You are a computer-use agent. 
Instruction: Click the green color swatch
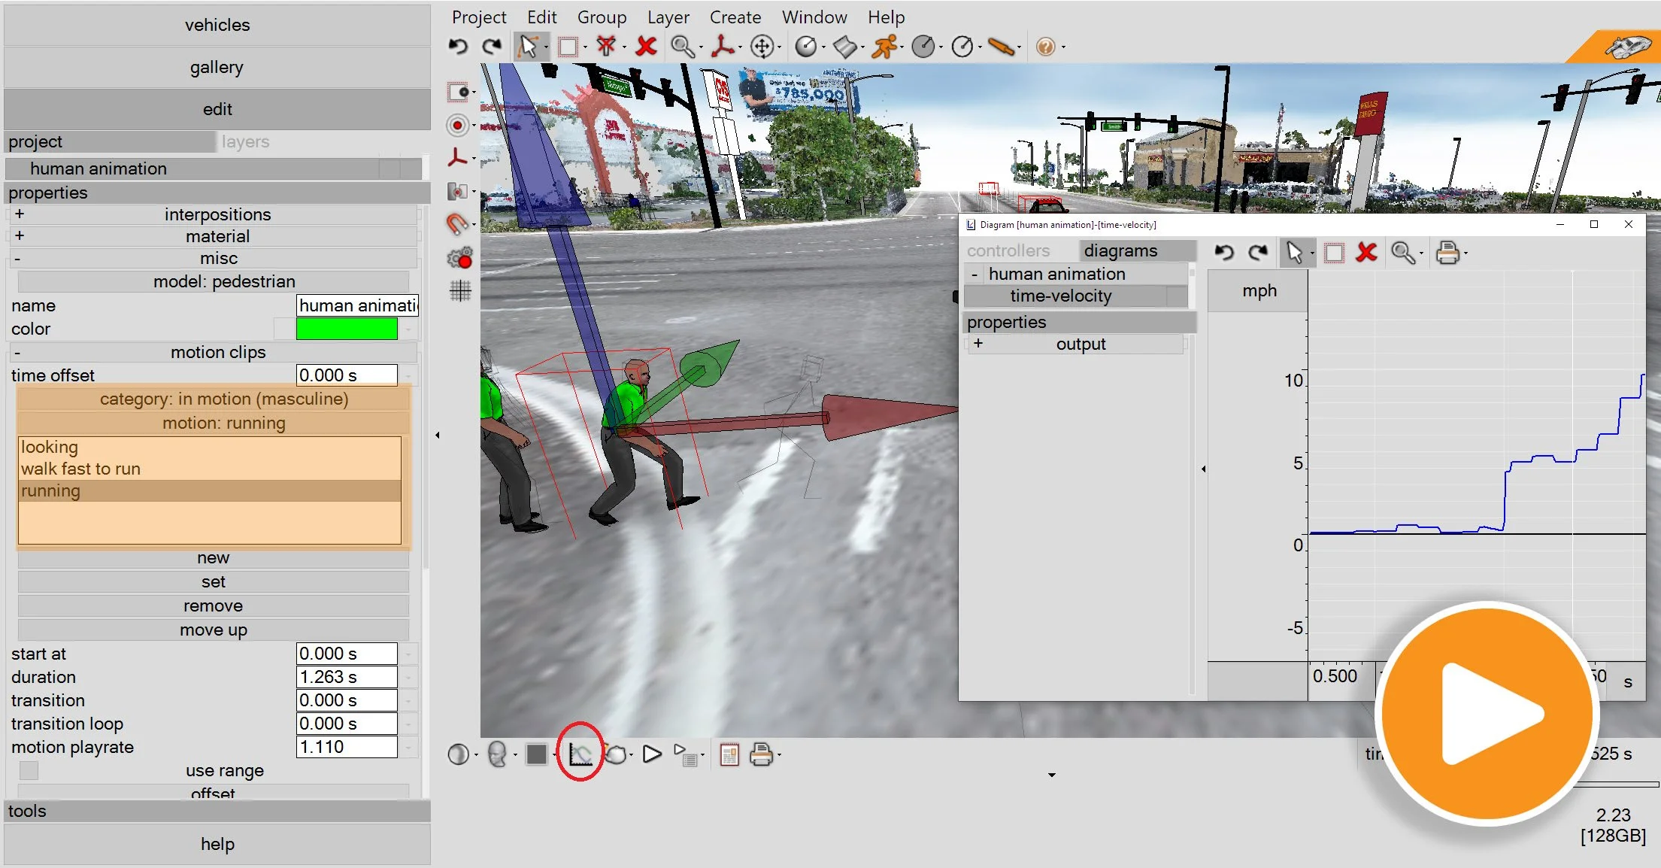click(347, 329)
